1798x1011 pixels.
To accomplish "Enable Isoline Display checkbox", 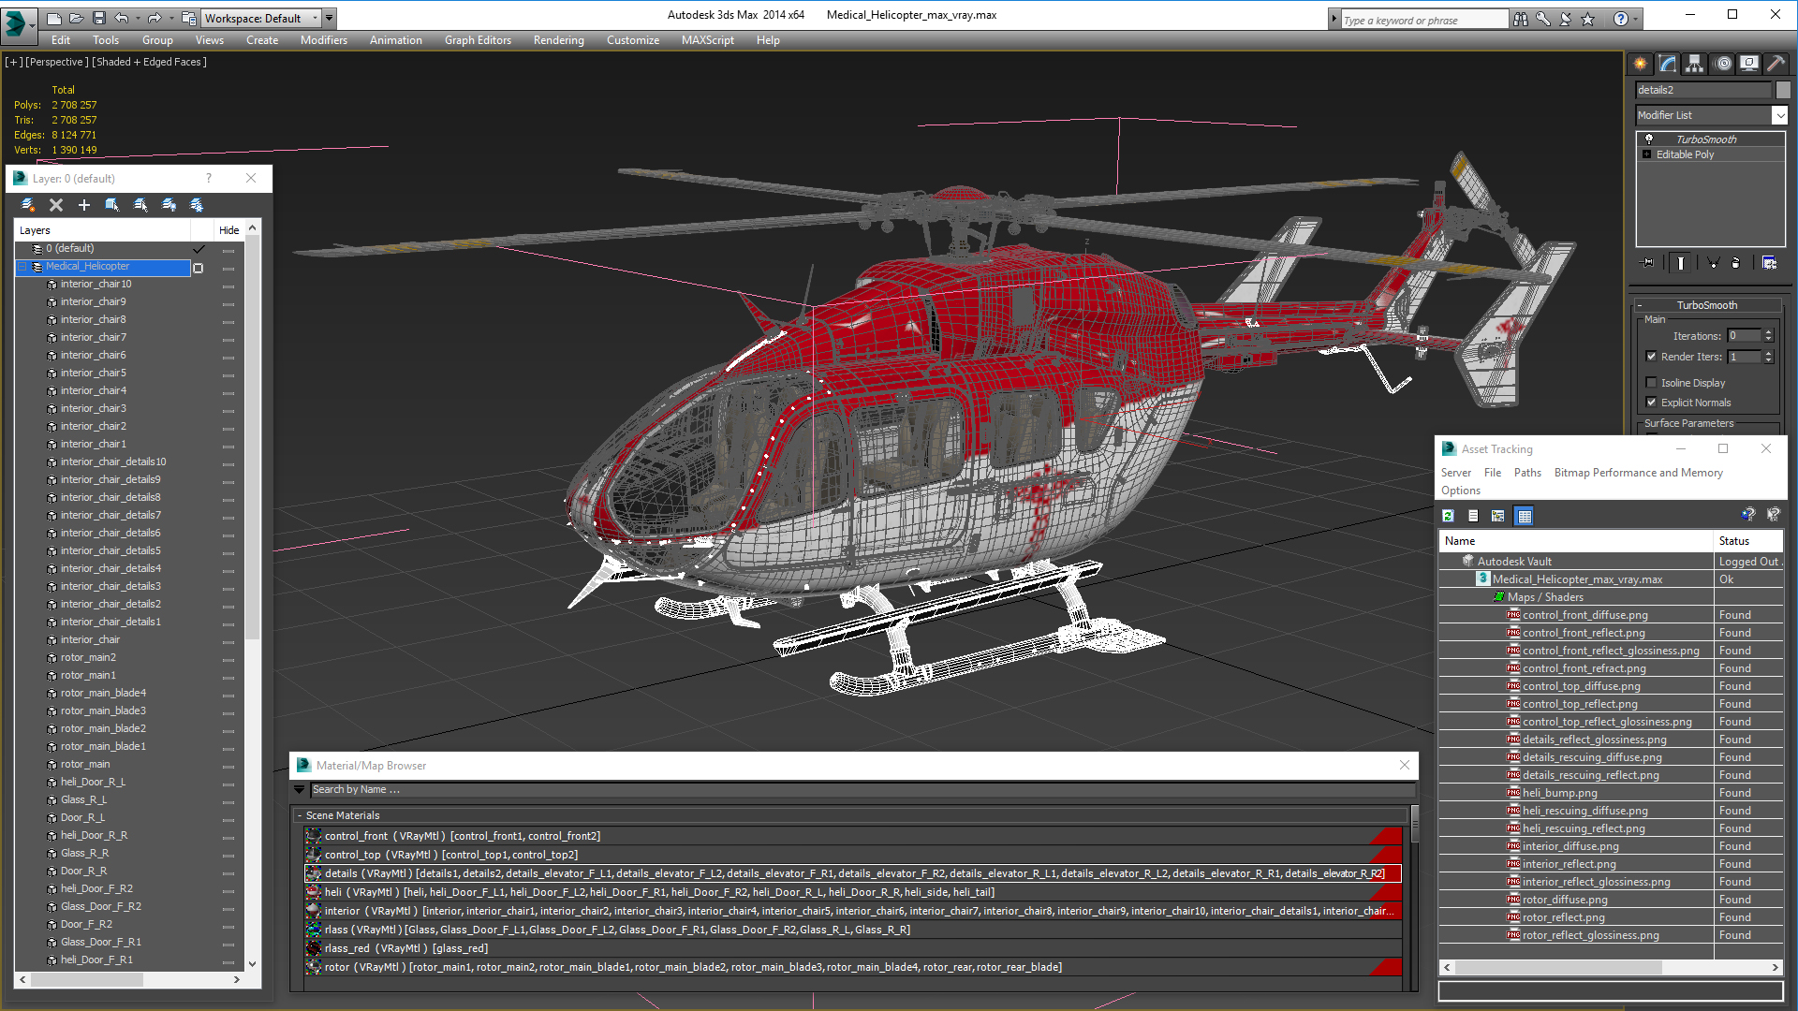I will (x=1651, y=382).
